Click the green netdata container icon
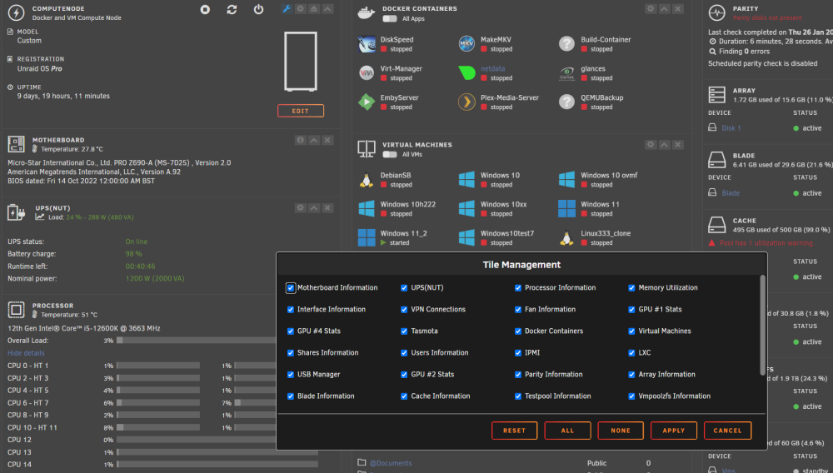This screenshot has height=473, width=833. (x=466, y=72)
